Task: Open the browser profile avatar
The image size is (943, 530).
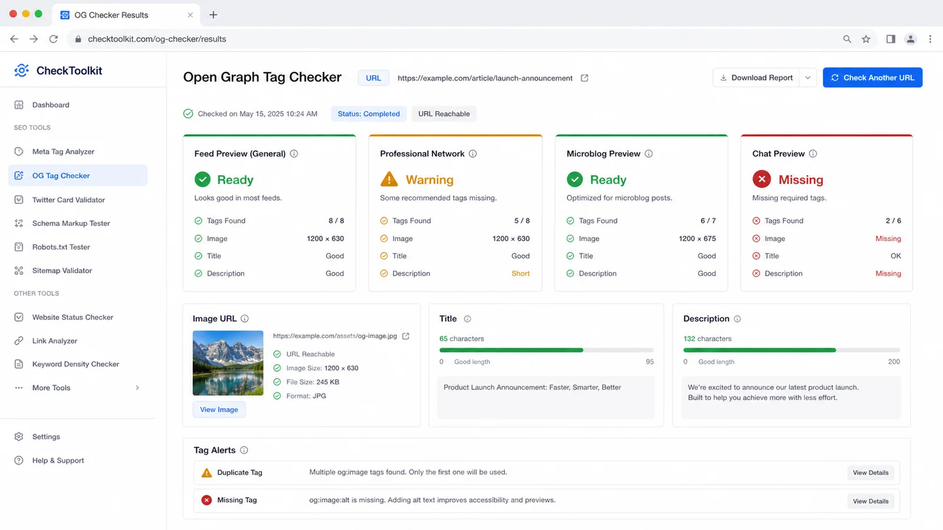Action: [911, 39]
